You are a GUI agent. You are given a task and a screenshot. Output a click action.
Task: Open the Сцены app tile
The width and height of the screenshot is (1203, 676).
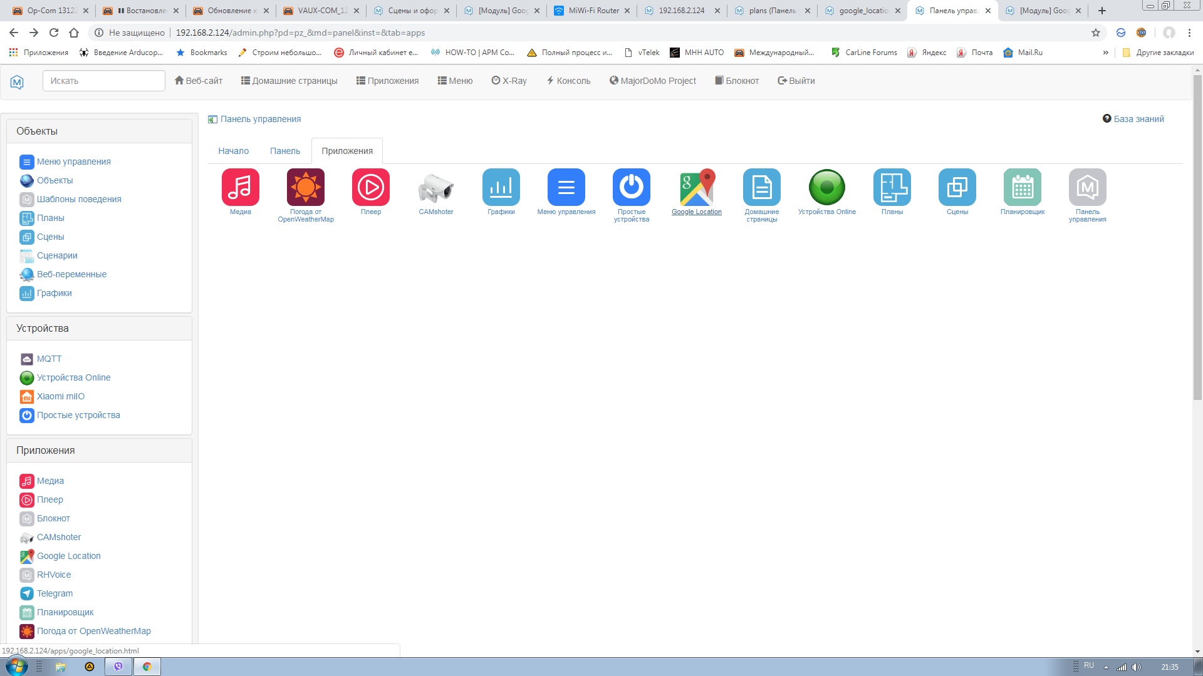click(957, 187)
